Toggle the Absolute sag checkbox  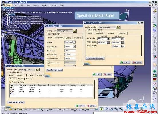[x=48, y=63]
